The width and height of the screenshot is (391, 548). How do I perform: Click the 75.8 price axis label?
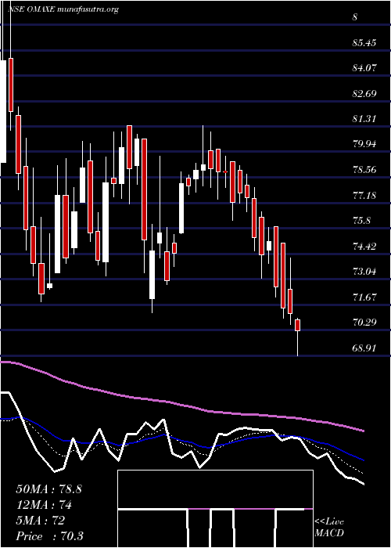coord(361,221)
